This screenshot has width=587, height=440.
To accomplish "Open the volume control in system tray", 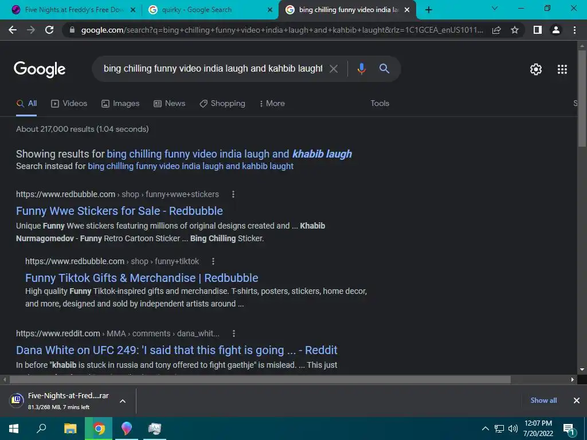I will 513,429.
